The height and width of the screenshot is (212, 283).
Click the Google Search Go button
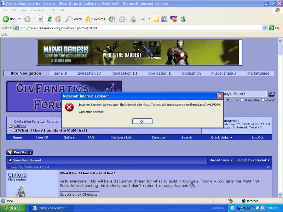[271, 94]
